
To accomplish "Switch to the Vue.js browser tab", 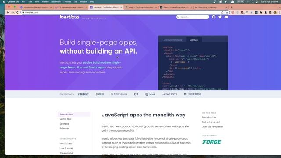I will 141,7.
